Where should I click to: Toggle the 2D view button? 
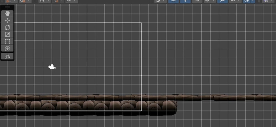pos(173,1)
